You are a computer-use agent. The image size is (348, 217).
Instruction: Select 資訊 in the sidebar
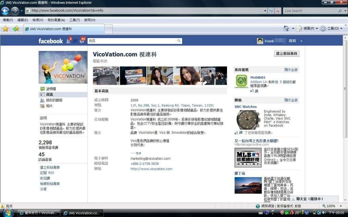[x=63, y=95]
